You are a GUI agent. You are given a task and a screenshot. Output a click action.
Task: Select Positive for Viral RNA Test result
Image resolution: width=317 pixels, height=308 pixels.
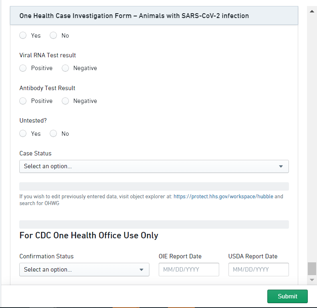tap(23, 68)
